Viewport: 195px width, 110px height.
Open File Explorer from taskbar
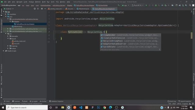[x=63, y=108]
